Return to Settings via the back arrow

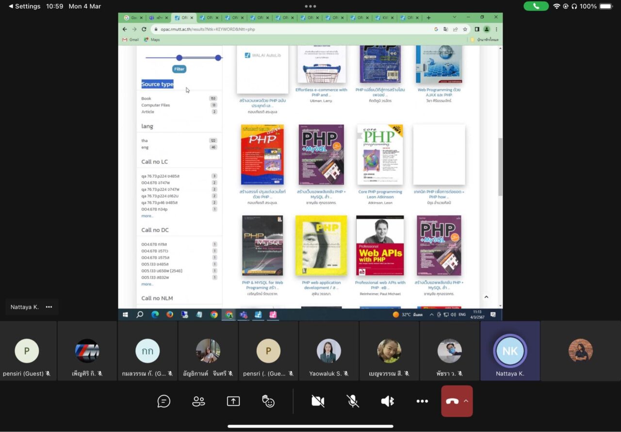(24, 6)
